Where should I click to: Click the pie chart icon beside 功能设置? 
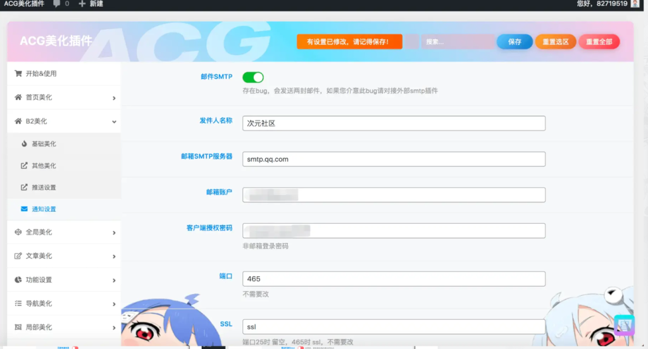coord(18,279)
